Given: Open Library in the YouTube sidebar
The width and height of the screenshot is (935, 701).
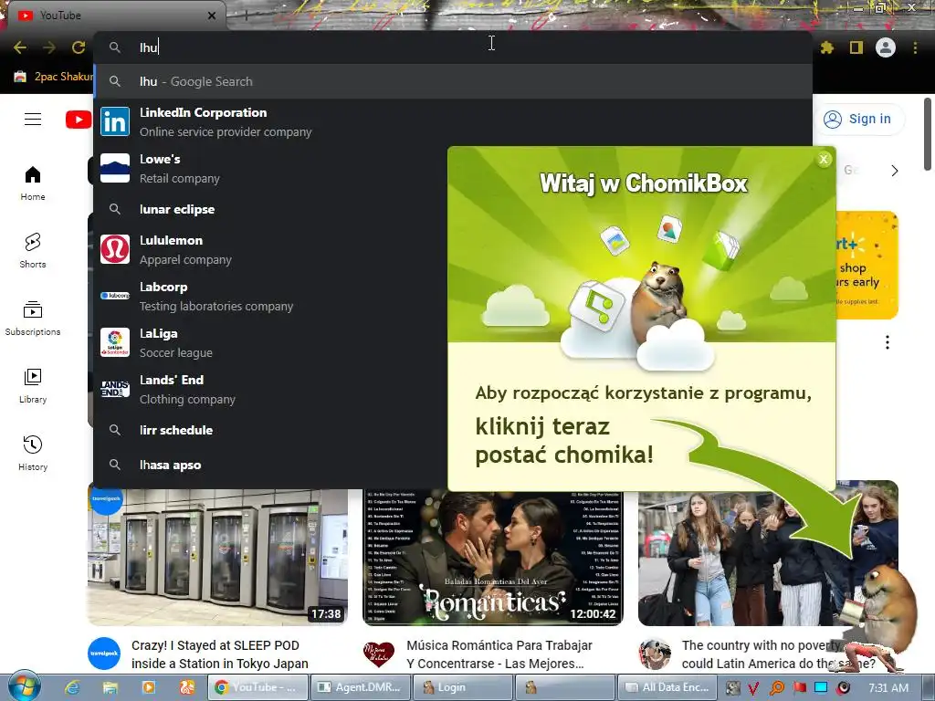Looking at the screenshot, I should 33,386.
